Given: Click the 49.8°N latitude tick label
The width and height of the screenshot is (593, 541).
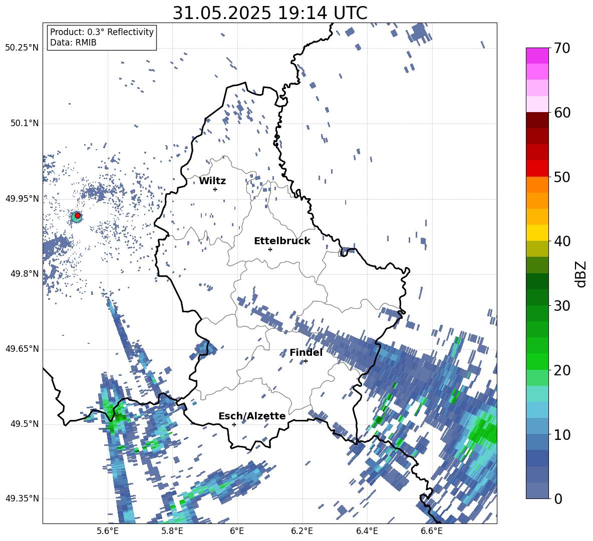Looking at the screenshot, I should (x=25, y=274).
